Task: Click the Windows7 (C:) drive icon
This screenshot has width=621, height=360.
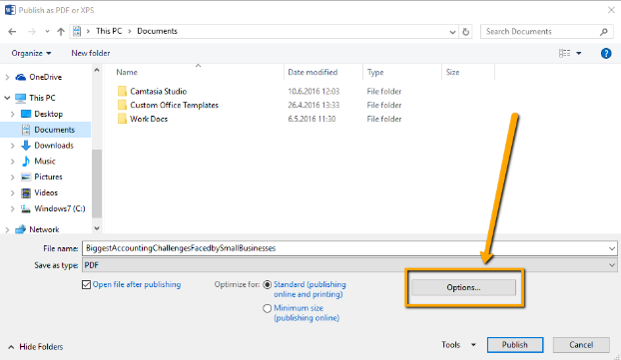Action: pos(26,208)
